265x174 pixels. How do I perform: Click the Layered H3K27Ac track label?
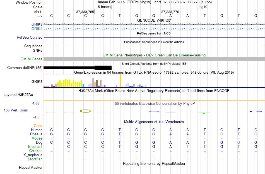coord(18,95)
